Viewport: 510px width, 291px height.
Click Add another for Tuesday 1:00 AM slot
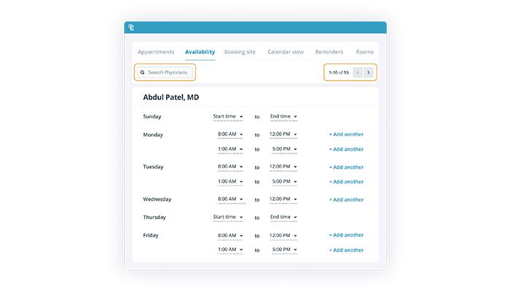[346, 182]
